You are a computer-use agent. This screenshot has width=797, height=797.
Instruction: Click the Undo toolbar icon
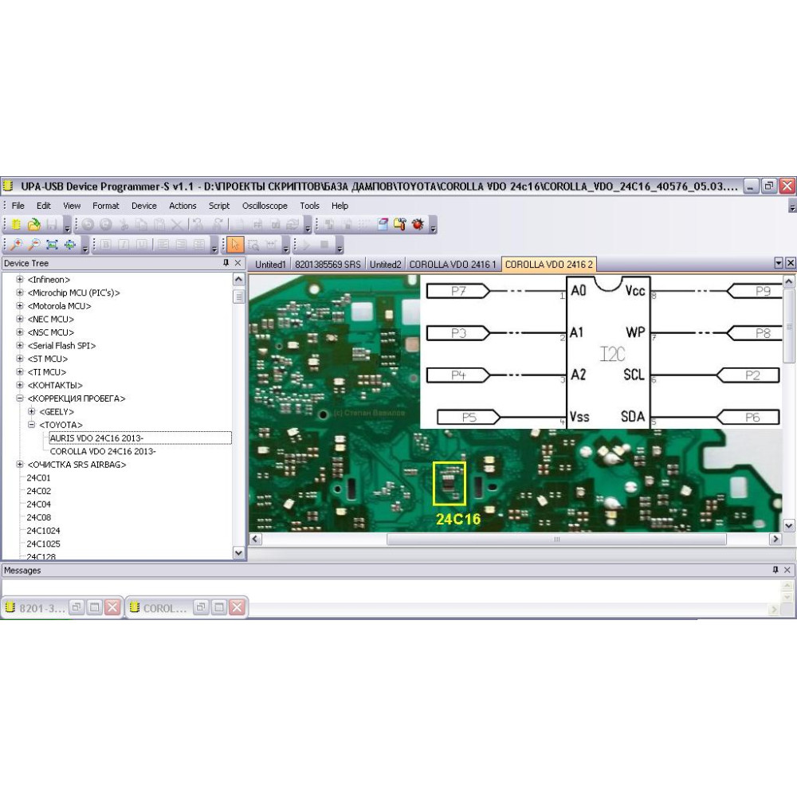point(88,224)
